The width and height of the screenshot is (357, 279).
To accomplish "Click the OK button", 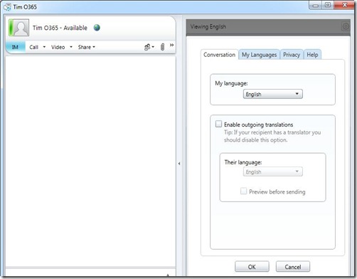I will click(x=252, y=267).
